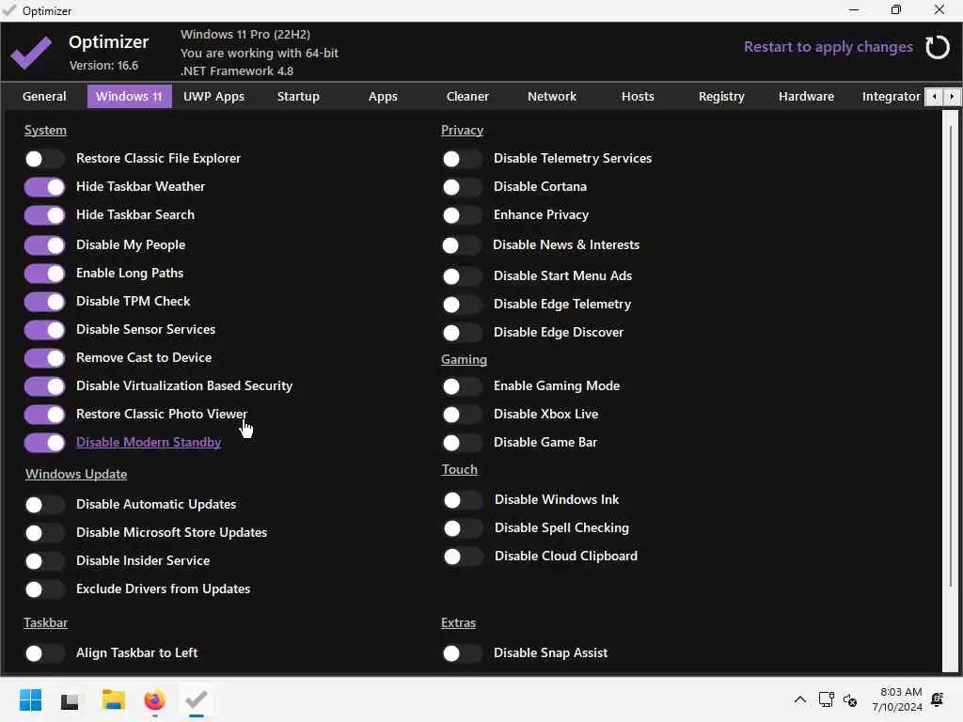This screenshot has width=963, height=722.
Task: Click the network tray icon
Action: click(826, 699)
